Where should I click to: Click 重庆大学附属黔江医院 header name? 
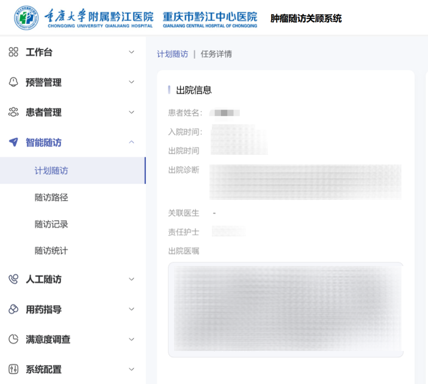[x=99, y=18]
